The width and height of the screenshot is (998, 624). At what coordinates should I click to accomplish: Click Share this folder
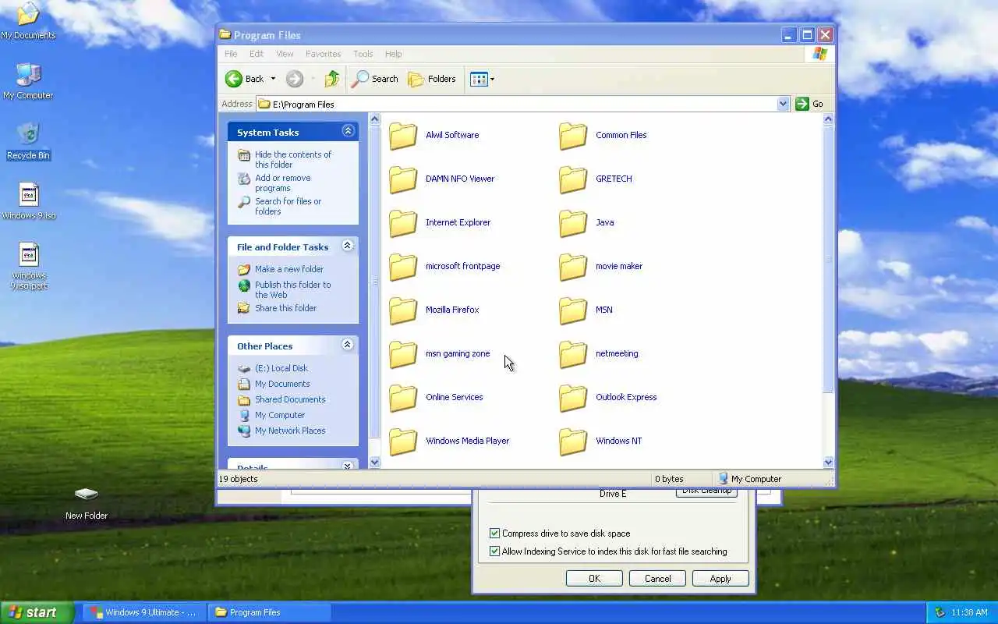[x=285, y=308]
